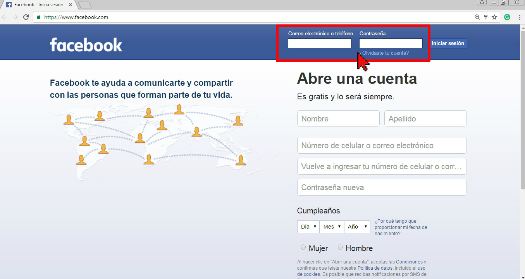Image resolution: width=525 pixels, height=279 pixels.
Task: Reload the page with the refresh icon
Action: [26, 17]
